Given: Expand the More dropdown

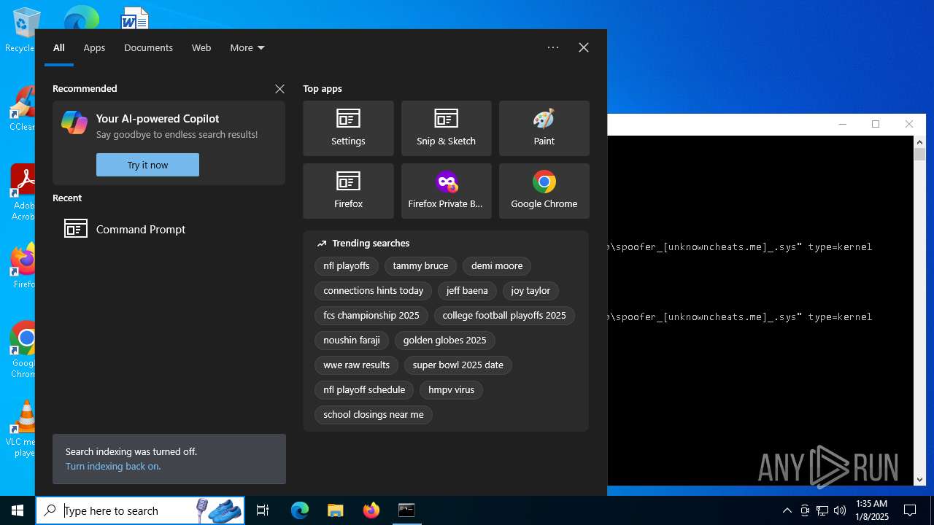Looking at the screenshot, I should 247,47.
